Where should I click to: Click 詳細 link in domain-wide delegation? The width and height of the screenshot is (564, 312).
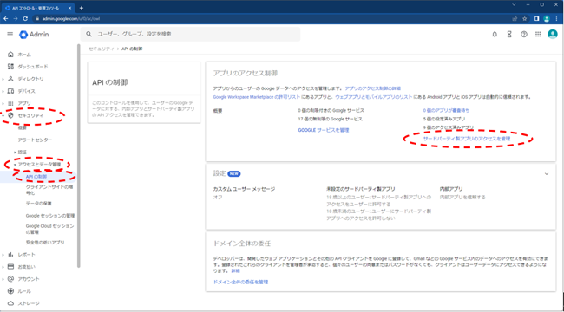[x=235, y=270]
